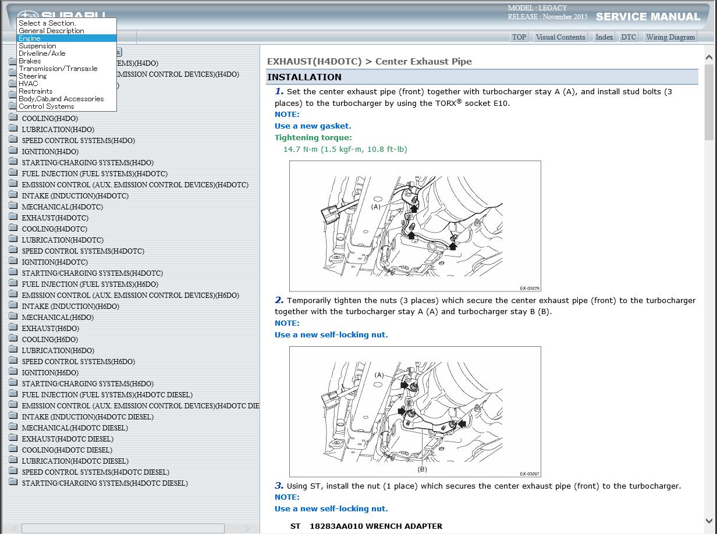
Task: Click the content pane scroll down arrow
Action: (709, 521)
